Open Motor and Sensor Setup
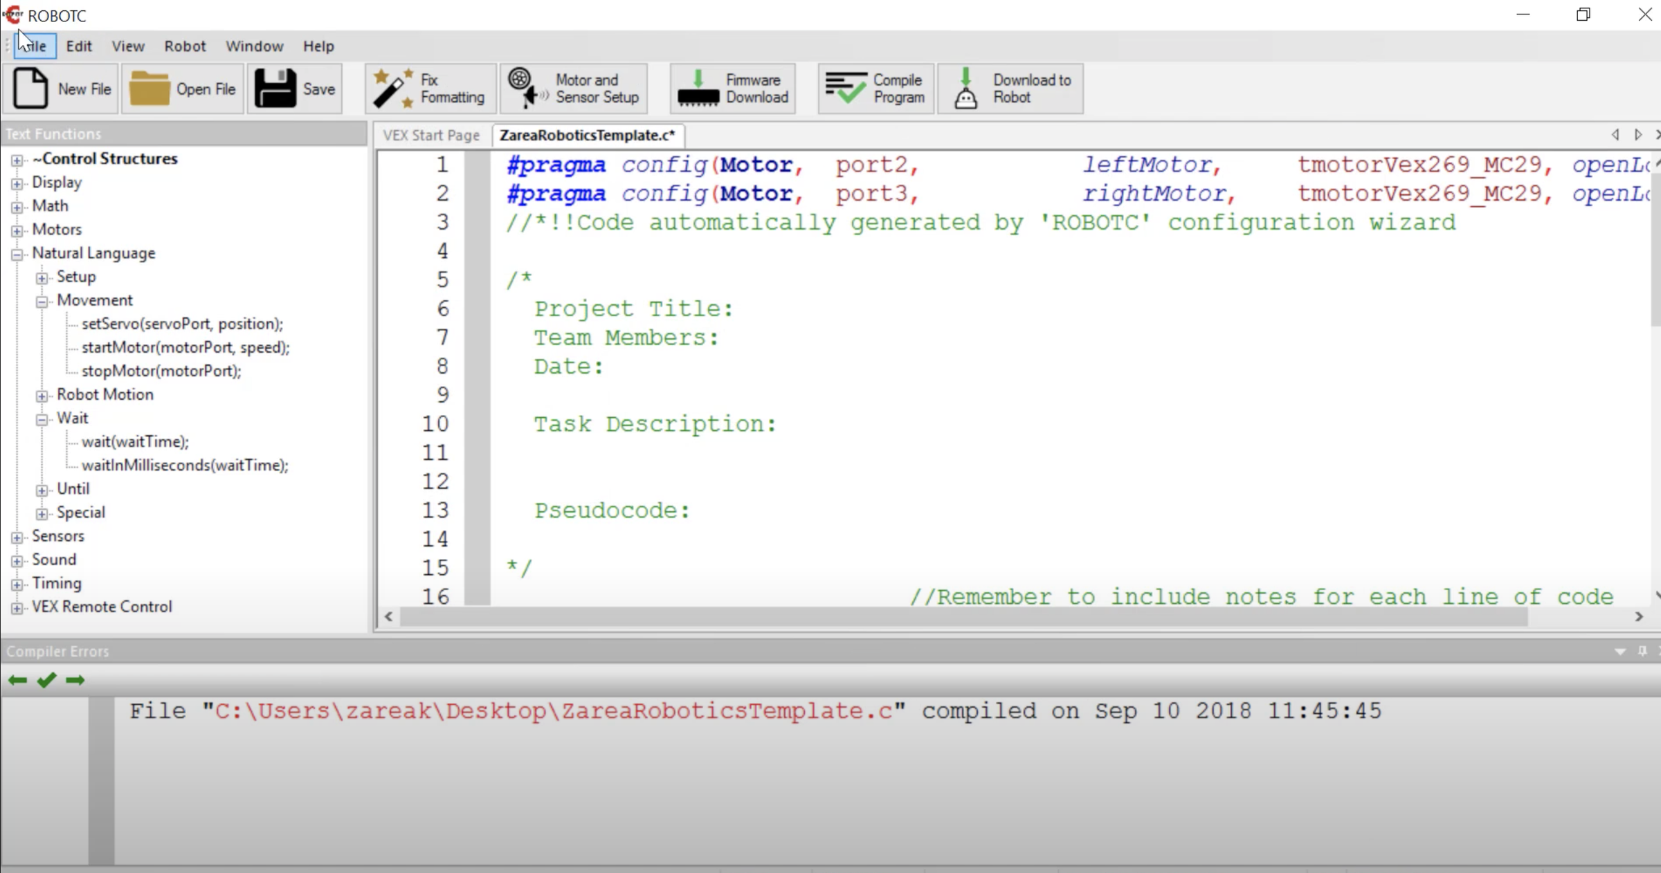The image size is (1661, 873). tap(573, 89)
